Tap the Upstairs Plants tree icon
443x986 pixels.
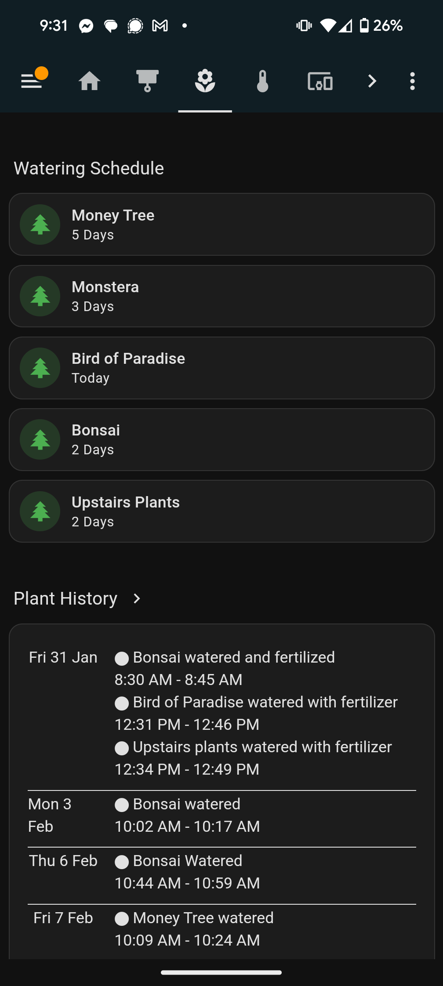(x=40, y=511)
